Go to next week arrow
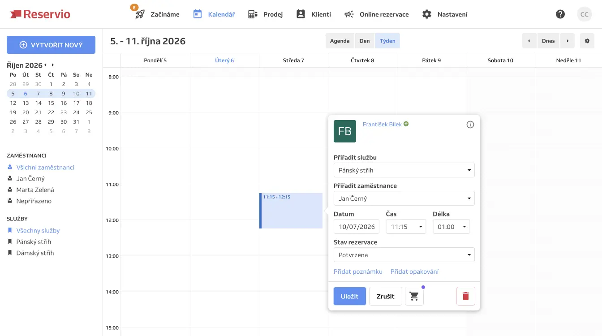 568,41
